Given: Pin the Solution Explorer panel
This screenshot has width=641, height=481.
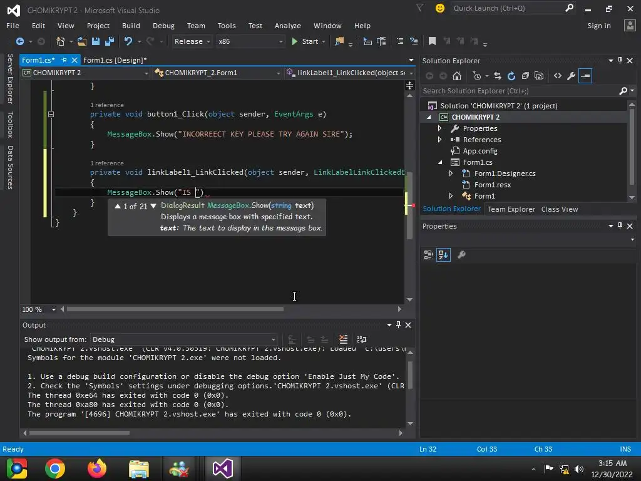Looking at the screenshot, I should 620,61.
